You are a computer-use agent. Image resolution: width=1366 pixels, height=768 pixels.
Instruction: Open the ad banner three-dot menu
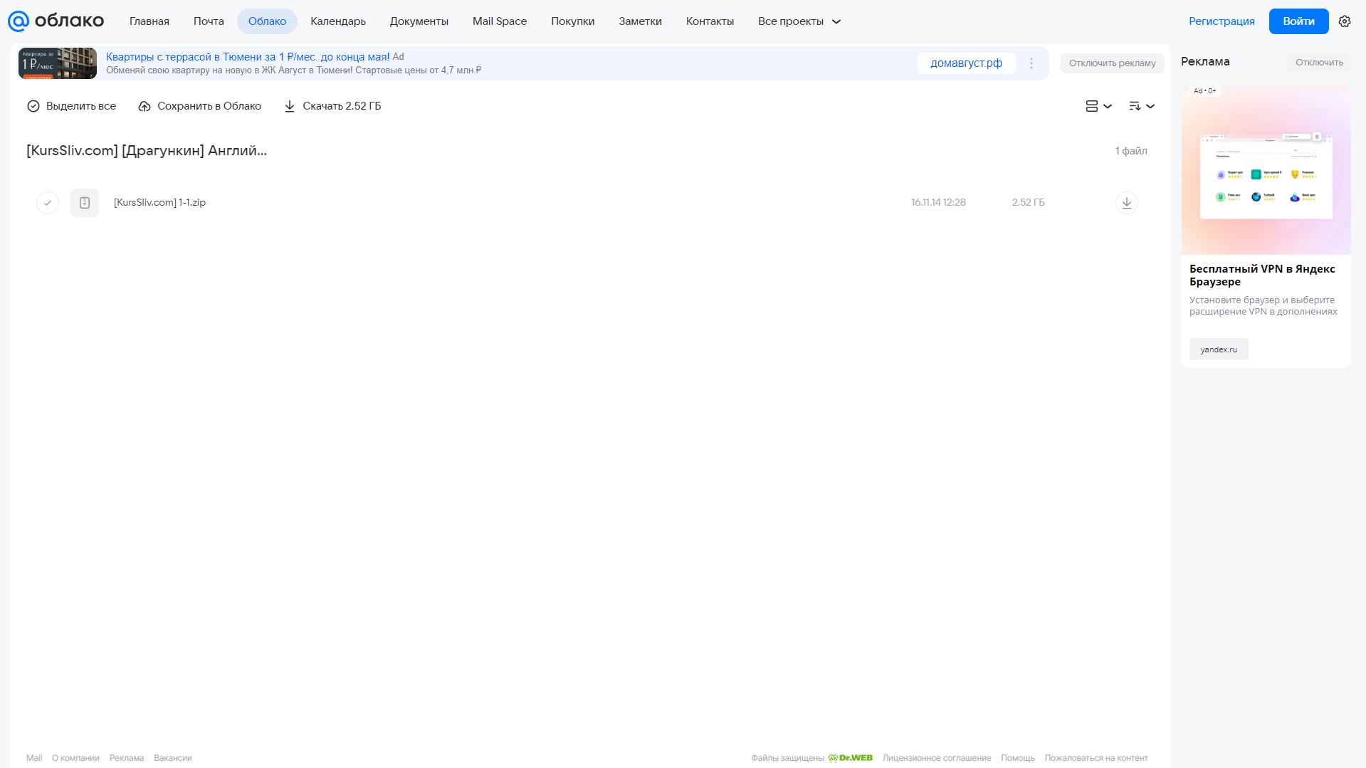click(x=1031, y=63)
